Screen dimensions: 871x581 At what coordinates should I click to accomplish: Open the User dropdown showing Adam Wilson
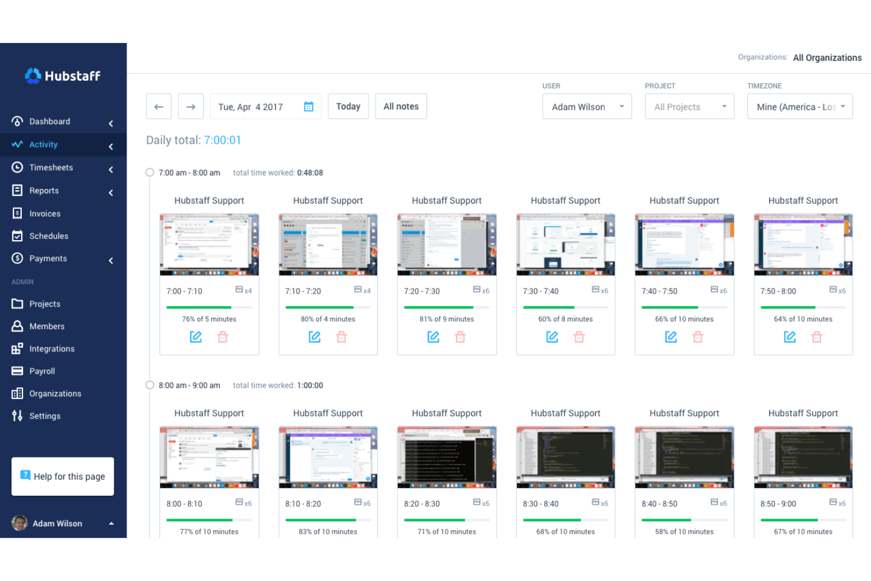587,107
